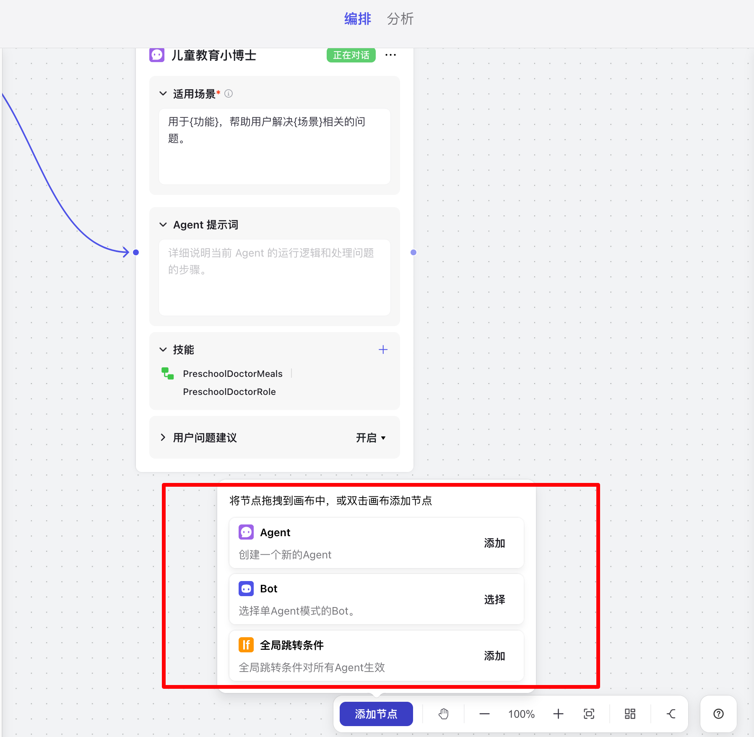The width and height of the screenshot is (754, 737).
Task: Click the collapse toolbar arrow icon
Action: (671, 714)
